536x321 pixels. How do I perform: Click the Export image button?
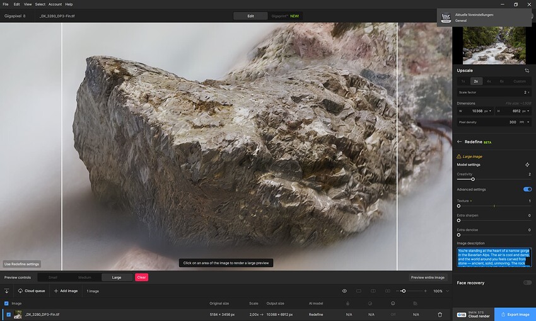pyautogui.click(x=515, y=315)
